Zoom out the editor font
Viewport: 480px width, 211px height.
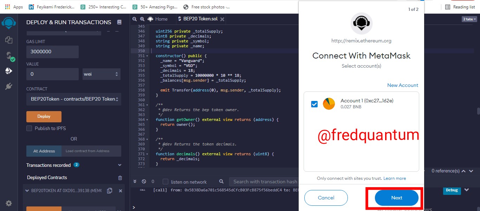pos(135,19)
